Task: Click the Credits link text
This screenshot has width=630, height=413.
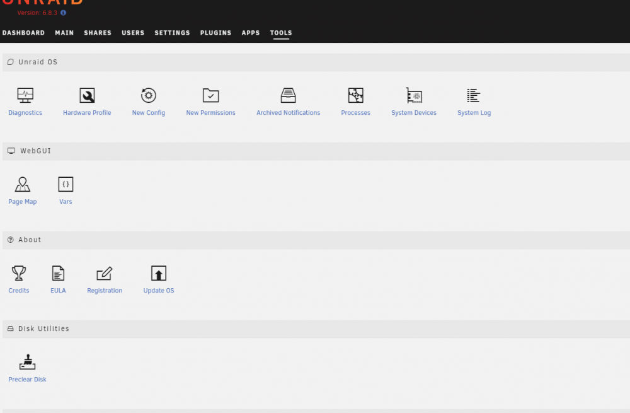Action: pyautogui.click(x=18, y=290)
